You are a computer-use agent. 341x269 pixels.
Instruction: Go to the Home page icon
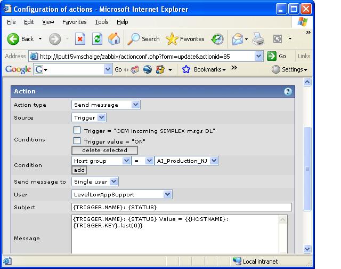pyautogui.click(x=113, y=39)
